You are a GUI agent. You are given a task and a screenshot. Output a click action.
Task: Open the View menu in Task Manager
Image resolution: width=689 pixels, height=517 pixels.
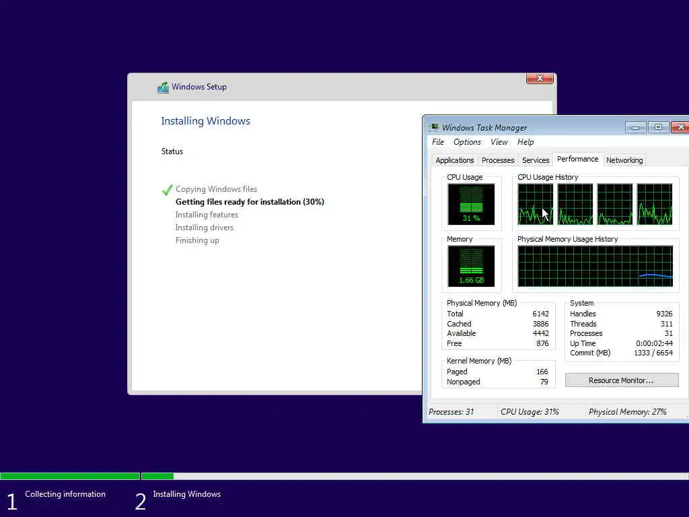tap(499, 142)
